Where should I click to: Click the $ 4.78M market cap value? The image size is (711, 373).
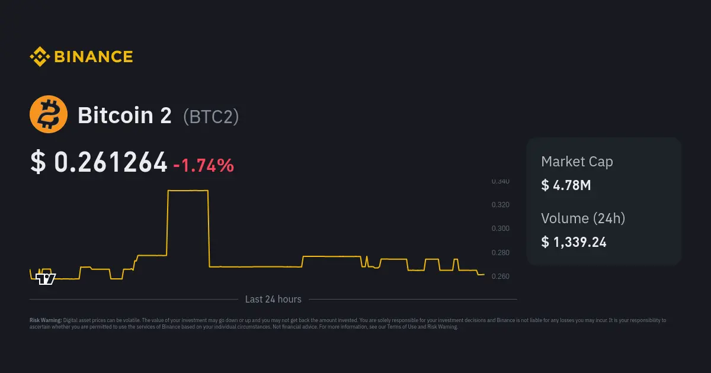click(566, 185)
